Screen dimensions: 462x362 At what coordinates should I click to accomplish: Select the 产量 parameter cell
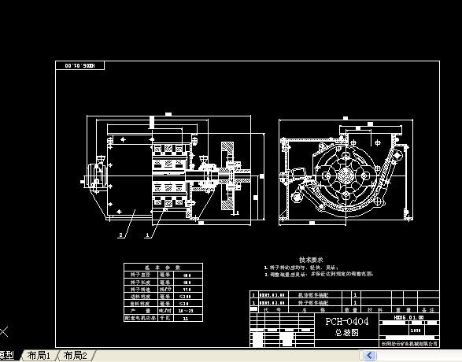(141, 311)
